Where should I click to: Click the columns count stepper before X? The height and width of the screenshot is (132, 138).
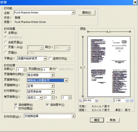click(53, 98)
